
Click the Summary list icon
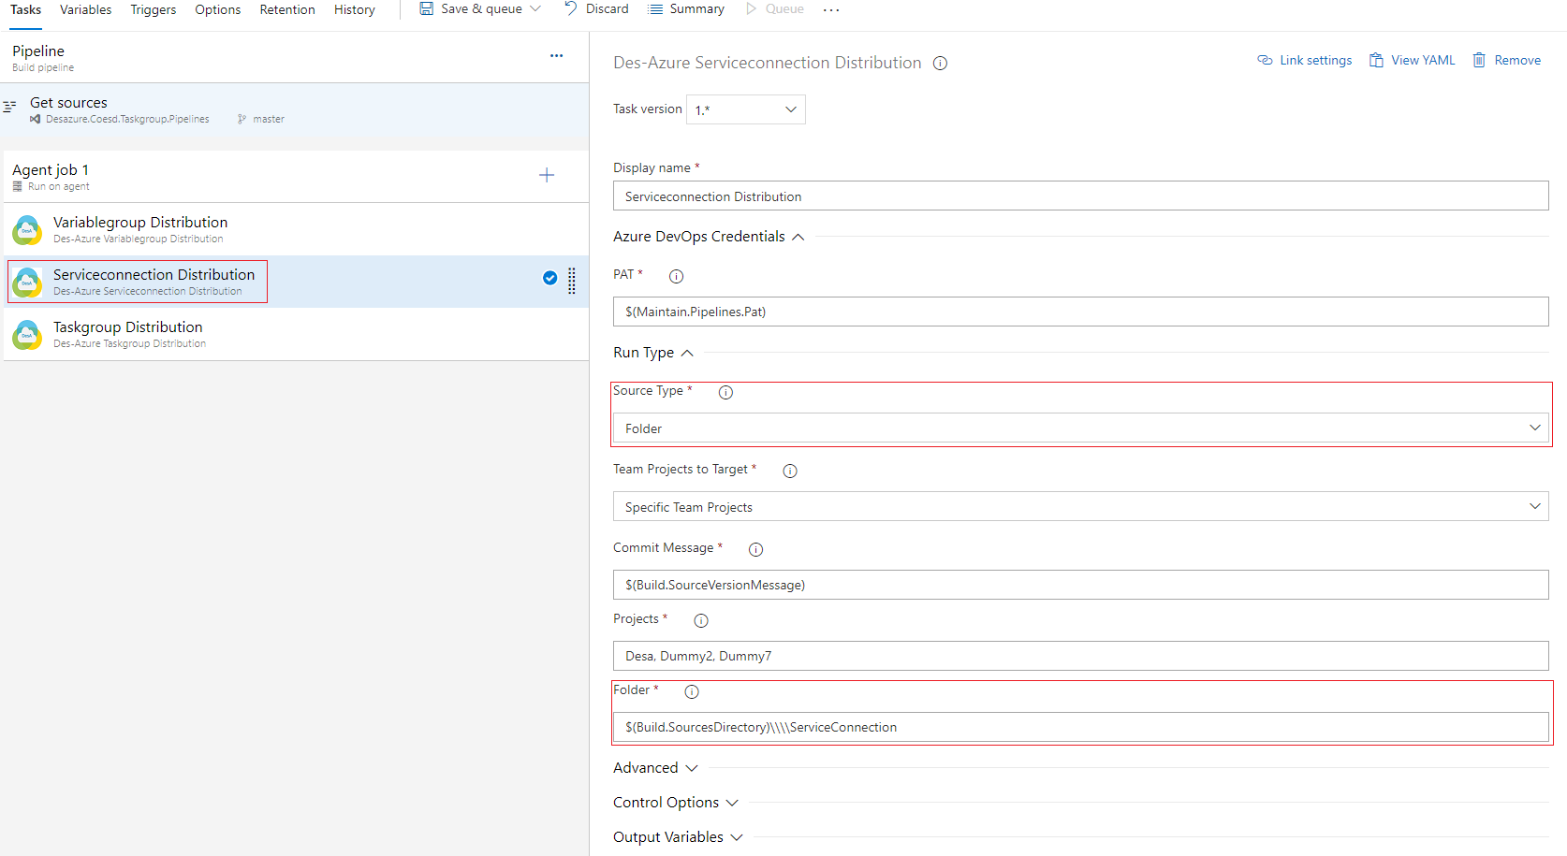655,8
